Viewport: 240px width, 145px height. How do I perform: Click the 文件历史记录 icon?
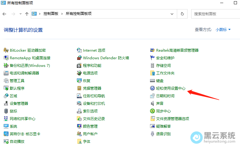click(79, 119)
